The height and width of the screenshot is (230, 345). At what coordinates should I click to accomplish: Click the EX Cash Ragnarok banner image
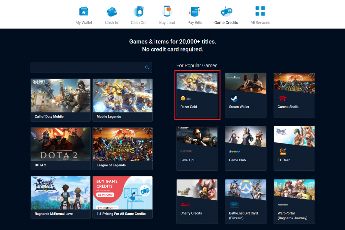[294, 136]
